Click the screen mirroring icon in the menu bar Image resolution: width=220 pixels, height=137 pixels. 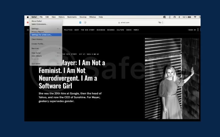click(164, 17)
